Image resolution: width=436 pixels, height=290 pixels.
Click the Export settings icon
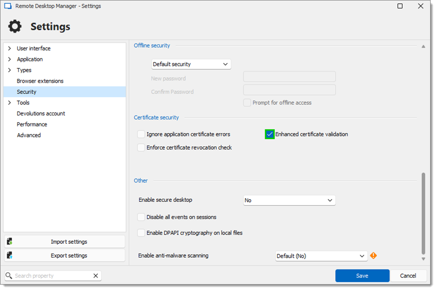[x=10, y=255]
